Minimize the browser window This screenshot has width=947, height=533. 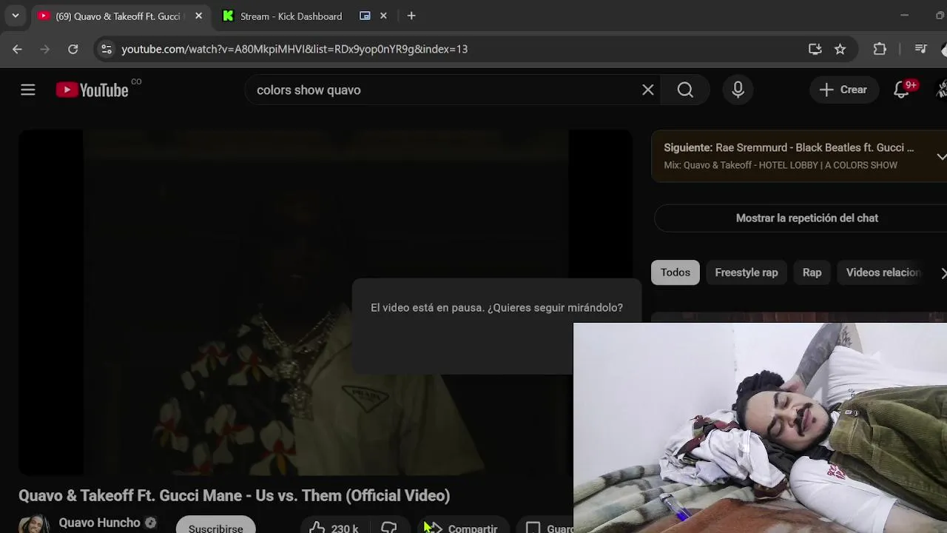coord(904,16)
